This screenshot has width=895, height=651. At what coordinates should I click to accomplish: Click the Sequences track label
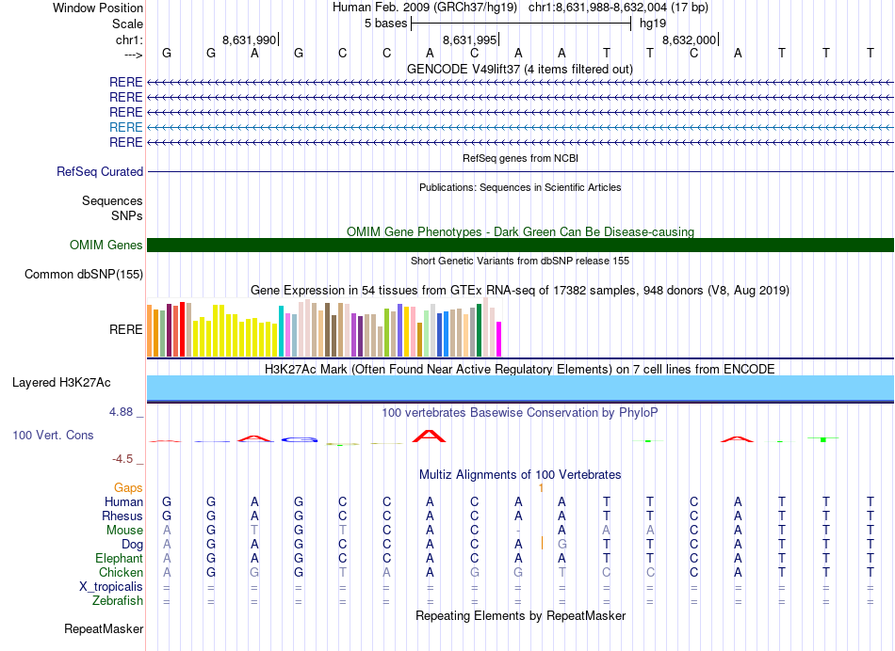point(112,200)
